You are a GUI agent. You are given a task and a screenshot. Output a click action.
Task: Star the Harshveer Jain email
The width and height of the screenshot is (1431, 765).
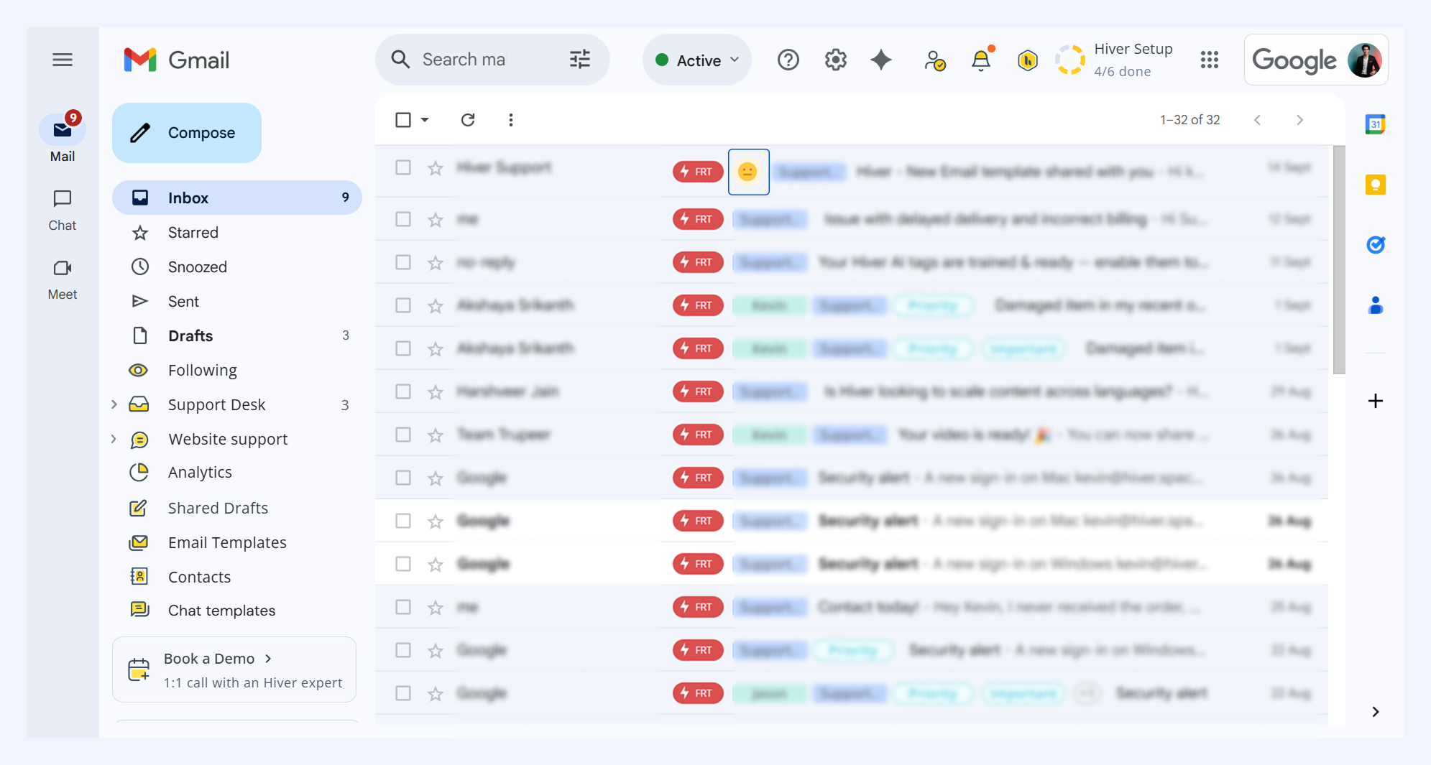click(436, 392)
